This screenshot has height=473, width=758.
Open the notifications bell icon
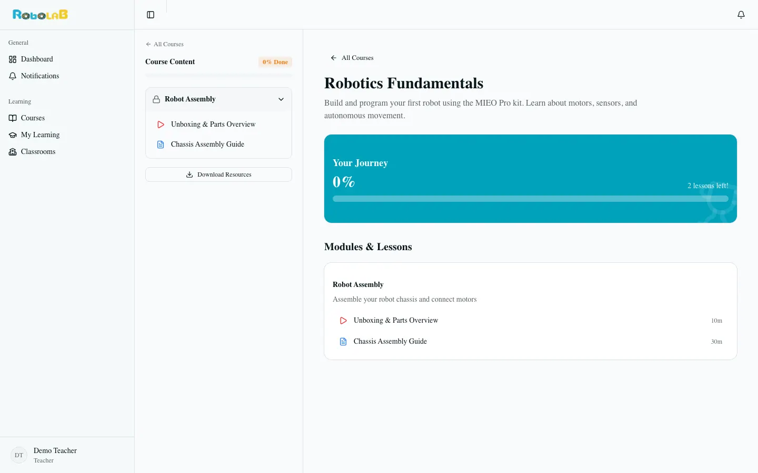[741, 15]
